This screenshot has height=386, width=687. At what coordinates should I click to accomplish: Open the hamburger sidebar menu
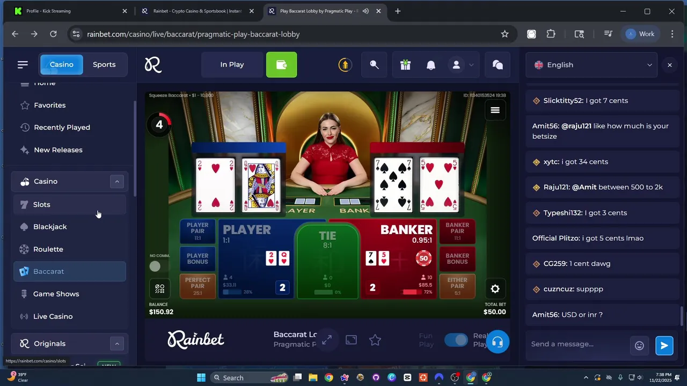[x=23, y=64]
